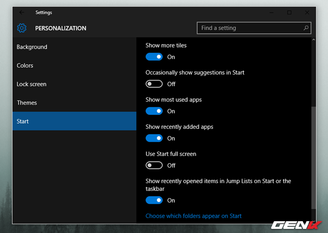Maximize the Settings window
The image size is (328, 233).
click(289, 12)
